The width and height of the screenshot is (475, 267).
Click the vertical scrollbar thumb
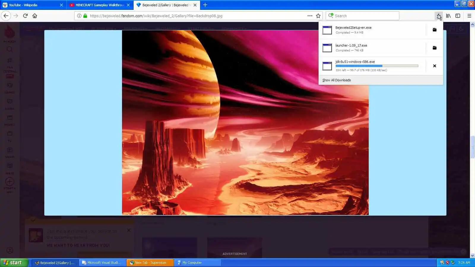pyautogui.click(x=472, y=147)
